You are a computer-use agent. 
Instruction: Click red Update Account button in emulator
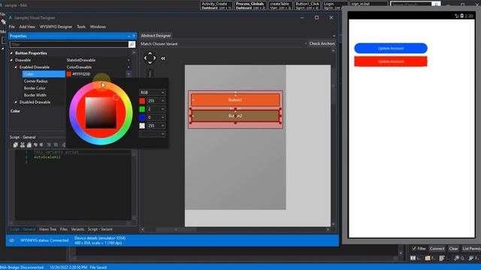click(391, 61)
